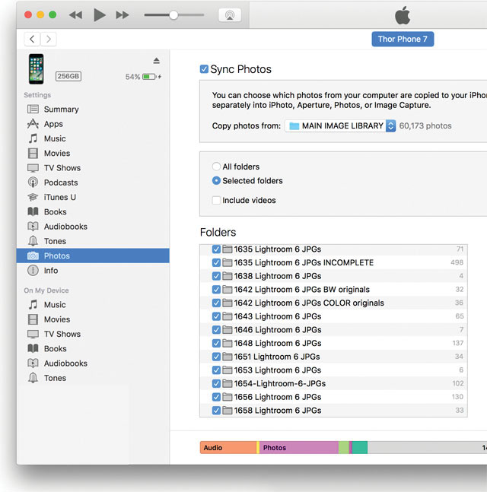Screen dimensions: 487x492
Task: Click the iPhone device thumbnail
Action: pyautogui.click(x=36, y=68)
